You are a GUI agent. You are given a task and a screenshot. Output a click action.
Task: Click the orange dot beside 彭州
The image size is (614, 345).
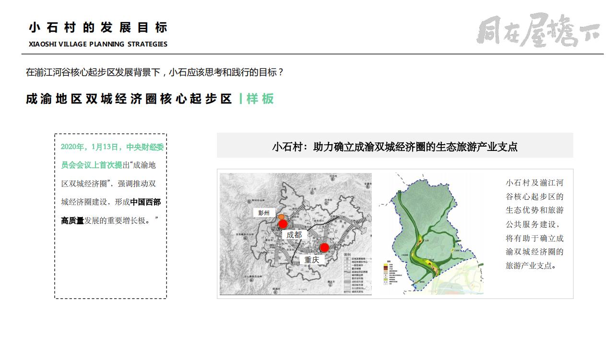[281, 218]
